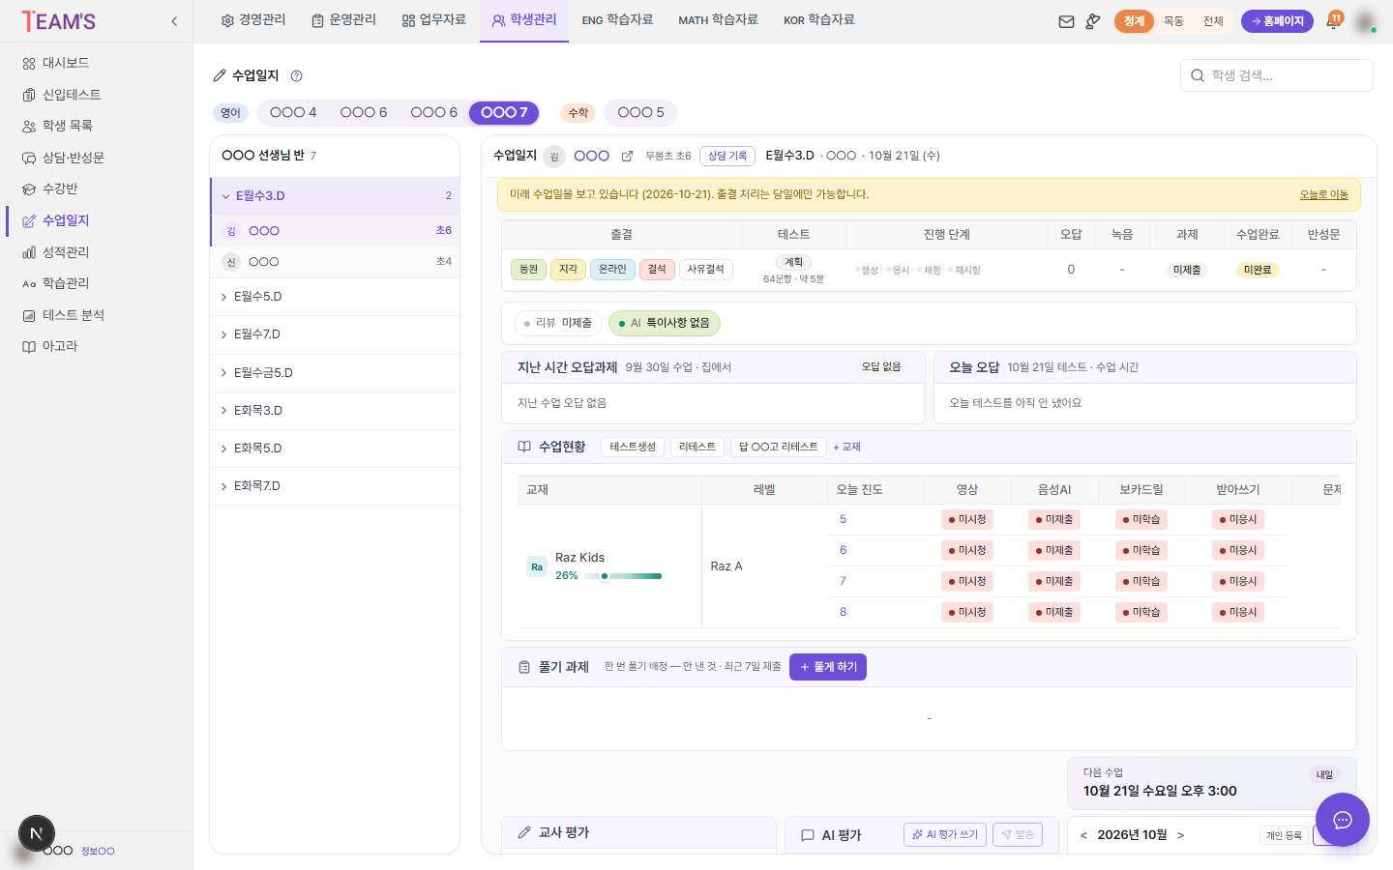Open the 경영관리 top menu
This screenshot has height=870, width=1393.
pyautogui.click(x=253, y=20)
